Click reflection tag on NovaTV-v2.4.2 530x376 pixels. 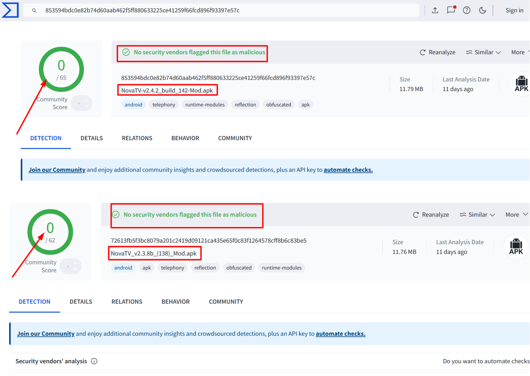point(245,105)
